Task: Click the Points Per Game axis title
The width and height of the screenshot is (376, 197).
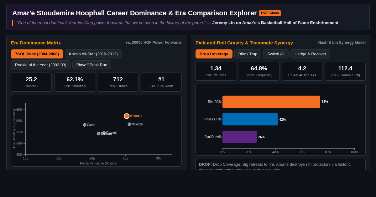Action: 99,163
